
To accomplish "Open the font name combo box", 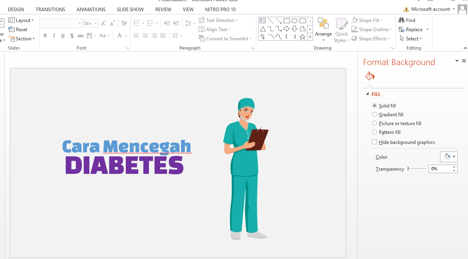I will tap(61, 23).
